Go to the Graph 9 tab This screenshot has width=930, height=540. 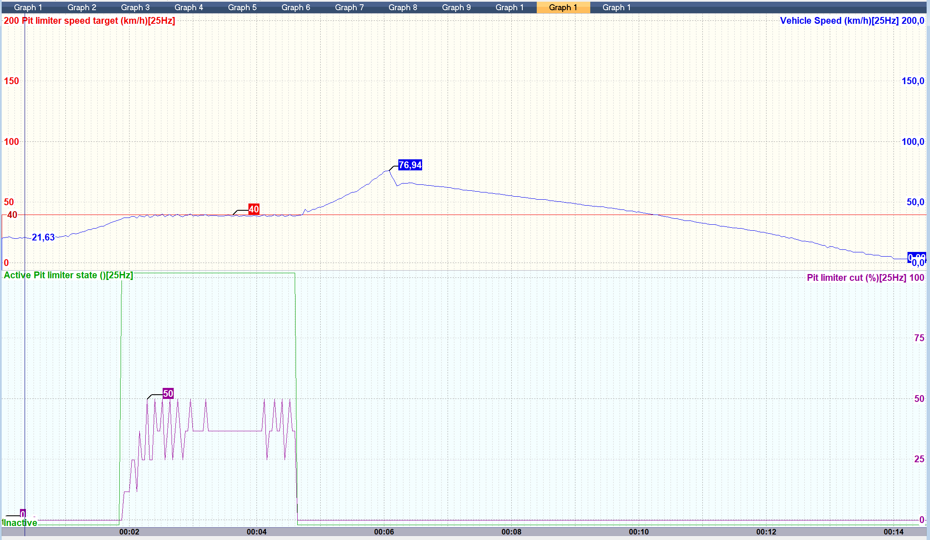click(456, 7)
